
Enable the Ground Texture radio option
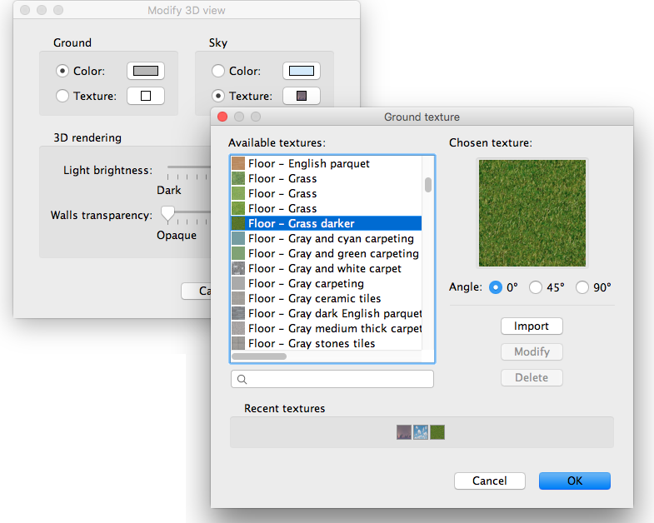coord(62,96)
